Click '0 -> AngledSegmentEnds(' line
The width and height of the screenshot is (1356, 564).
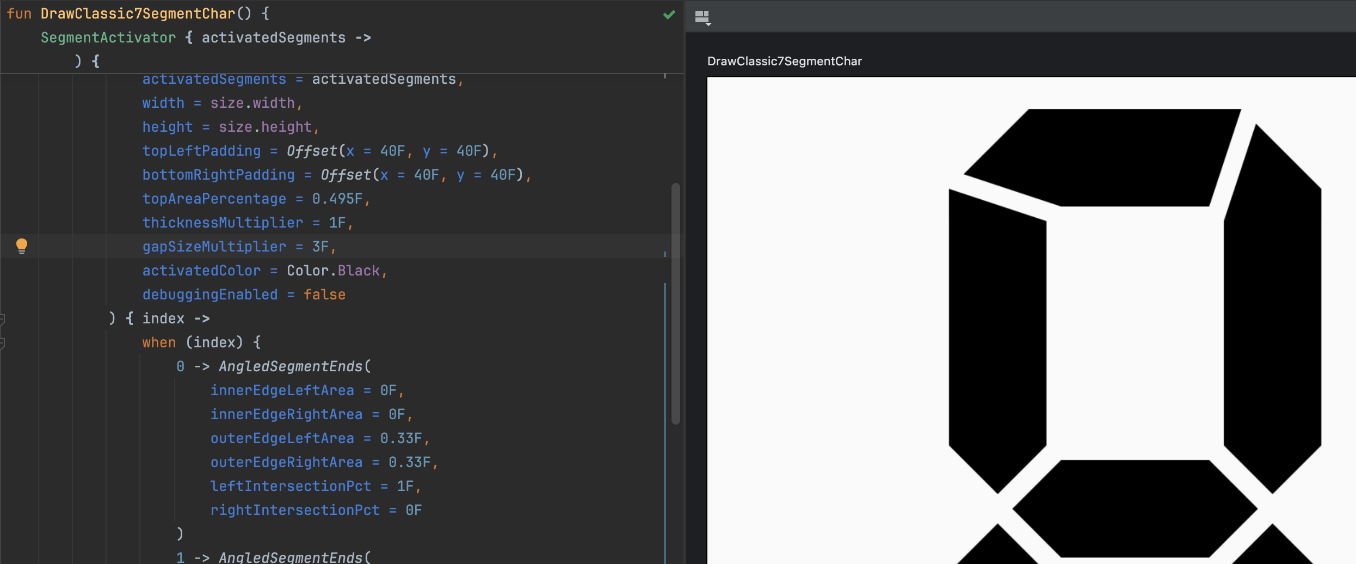pos(274,366)
